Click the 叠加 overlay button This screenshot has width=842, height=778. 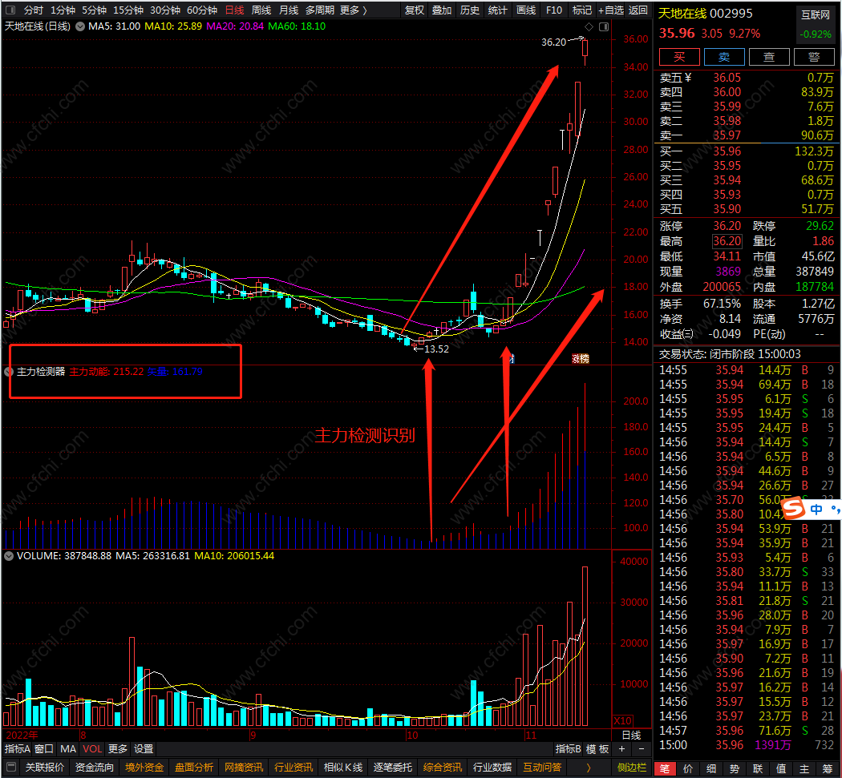tap(442, 10)
